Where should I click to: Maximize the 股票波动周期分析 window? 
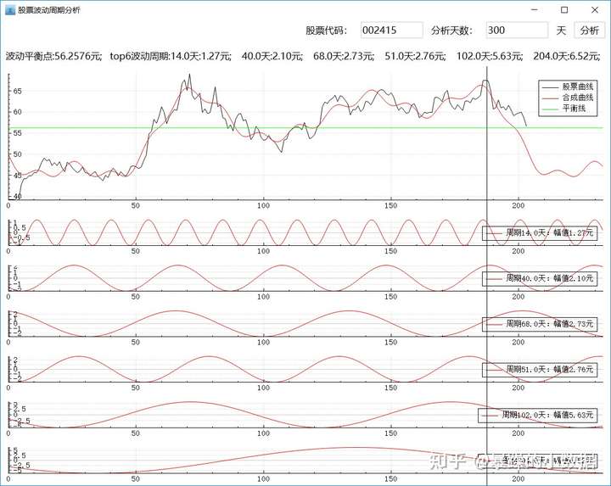[564, 9]
